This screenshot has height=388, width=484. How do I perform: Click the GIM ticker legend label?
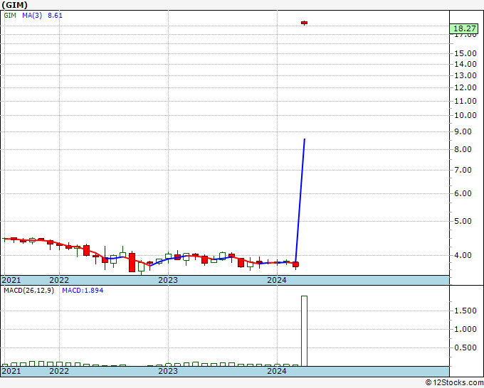10,15
